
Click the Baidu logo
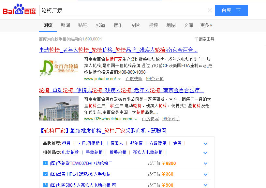pos(19,9)
